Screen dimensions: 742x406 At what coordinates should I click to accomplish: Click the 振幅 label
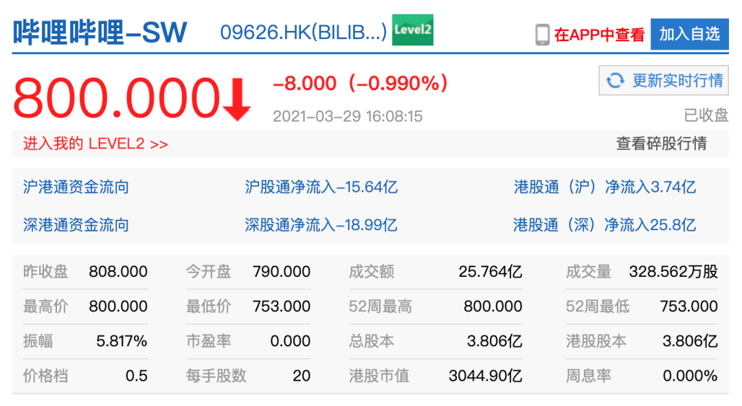(x=38, y=341)
